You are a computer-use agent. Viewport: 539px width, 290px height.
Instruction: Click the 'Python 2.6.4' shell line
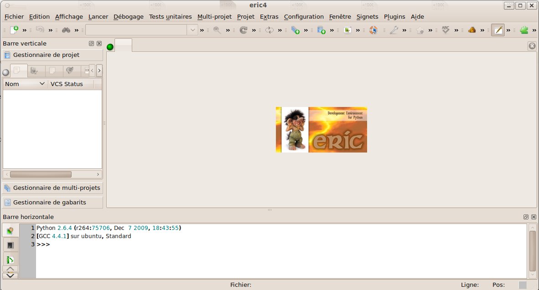pyautogui.click(x=109, y=228)
